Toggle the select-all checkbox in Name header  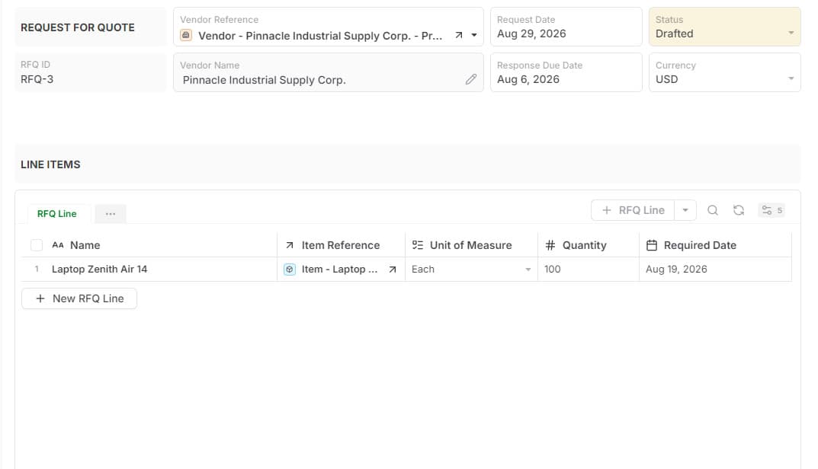[x=37, y=245]
